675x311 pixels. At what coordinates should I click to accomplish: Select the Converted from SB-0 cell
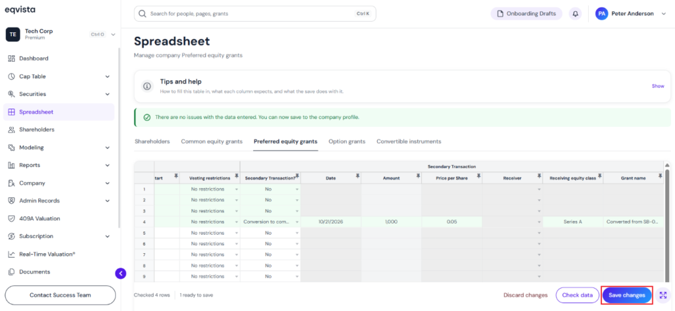[633, 222]
